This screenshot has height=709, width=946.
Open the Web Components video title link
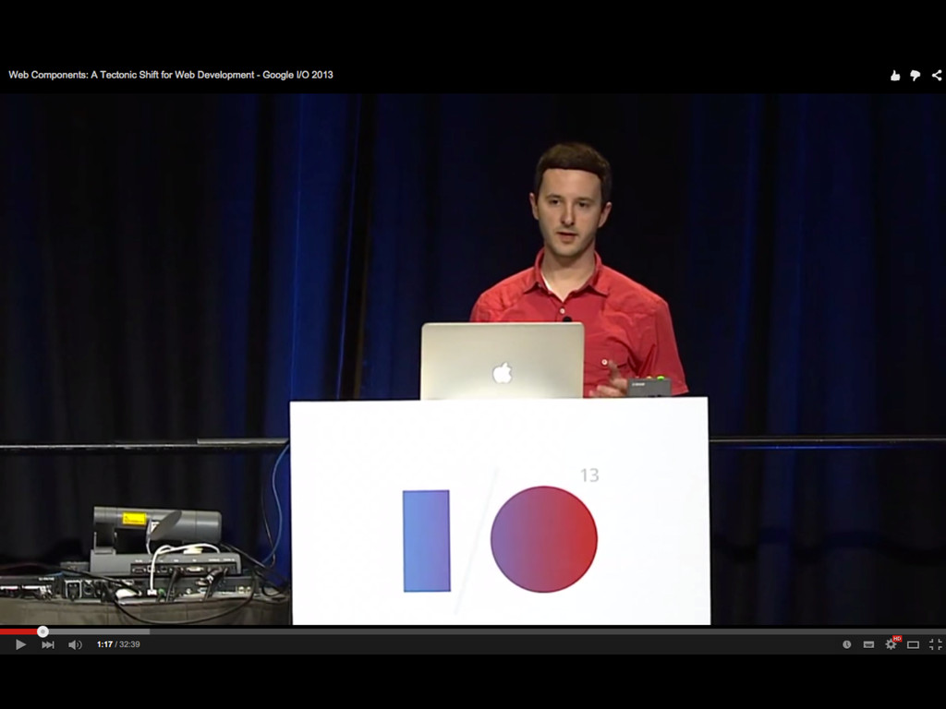click(171, 75)
